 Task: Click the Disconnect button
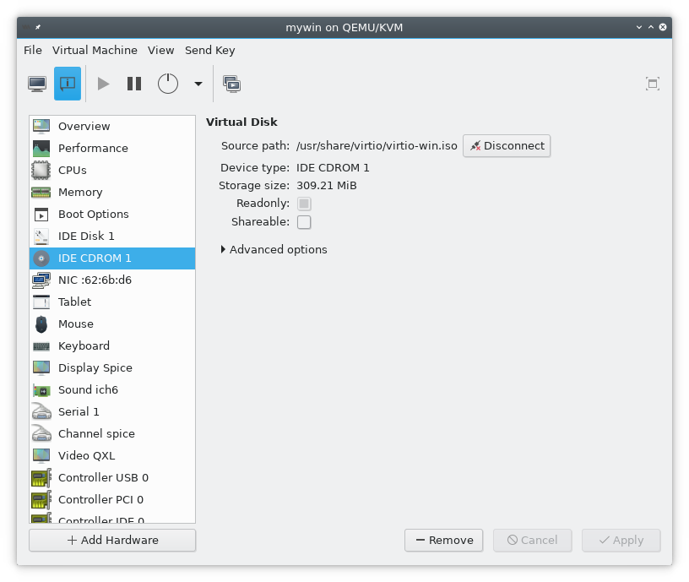coord(507,146)
